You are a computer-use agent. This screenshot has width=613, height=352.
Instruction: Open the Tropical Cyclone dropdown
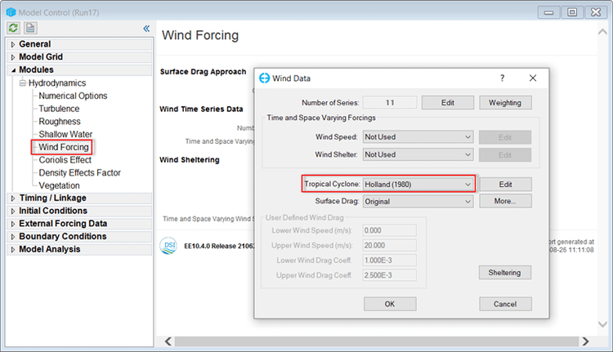point(418,184)
